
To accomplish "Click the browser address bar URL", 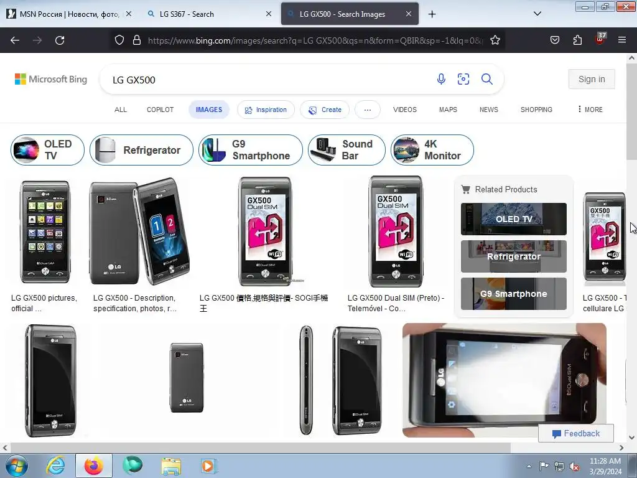I will coord(315,40).
